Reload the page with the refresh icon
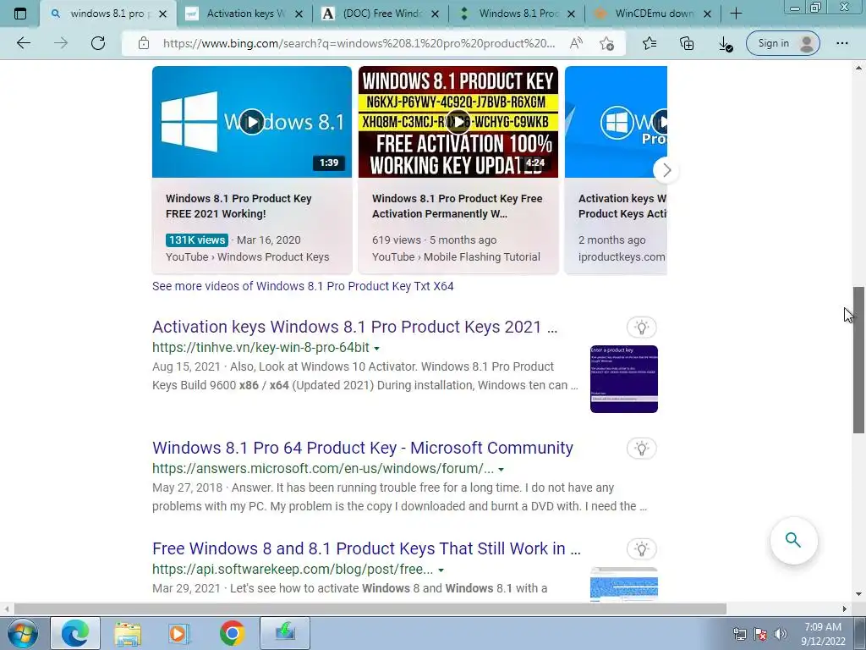The height and width of the screenshot is (650, 866). pyautogui.click(x=98, y=43)
